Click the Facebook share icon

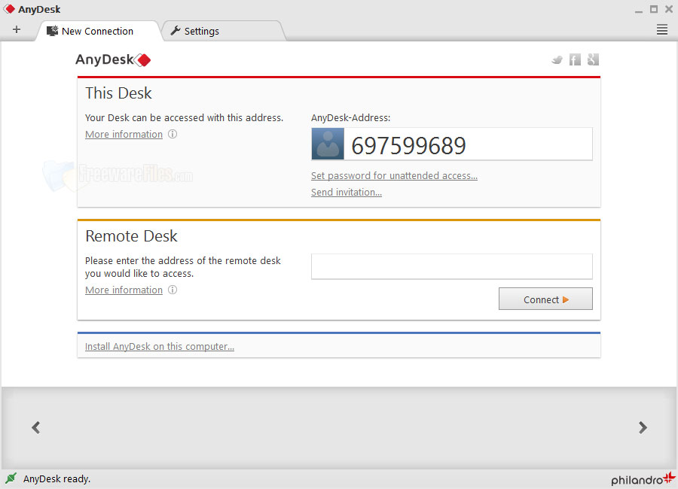click(575, 59)
